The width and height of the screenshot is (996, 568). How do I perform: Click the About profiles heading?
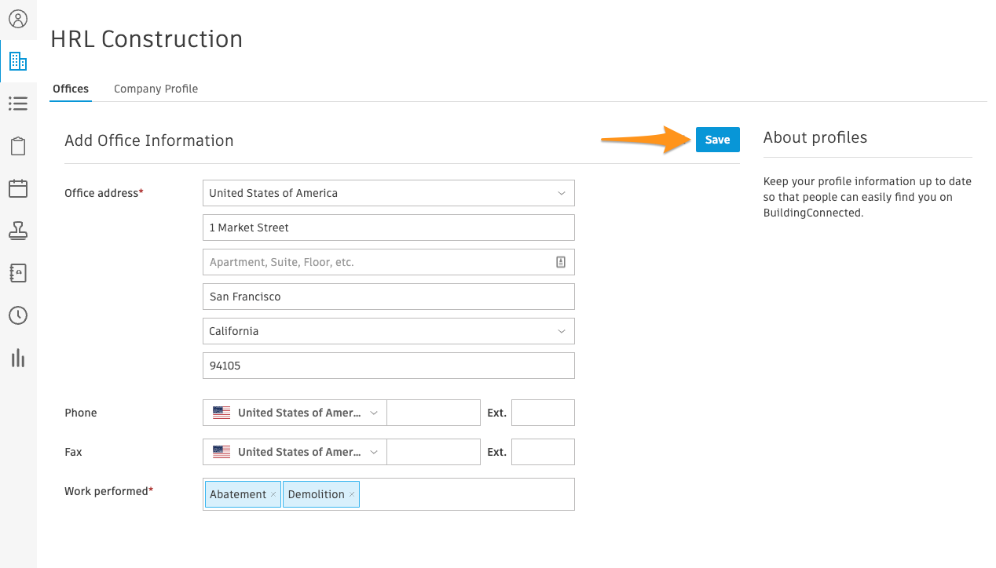point(815,137)
